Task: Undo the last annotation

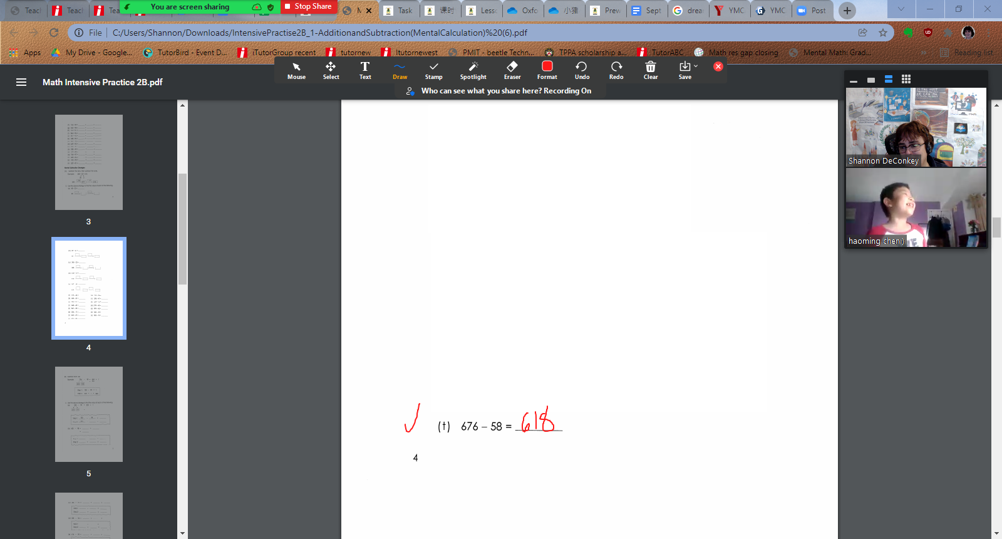Action: click(582, 70)
